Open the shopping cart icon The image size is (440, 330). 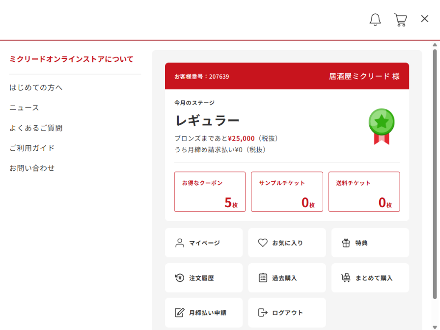click(400, 20)
